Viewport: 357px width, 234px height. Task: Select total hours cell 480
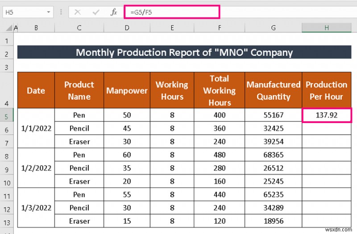220,155
